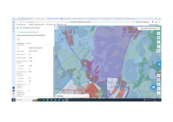Share the map with the share icon
The image size is (173, 122).
pyautogui.click(x=158, y=46)
